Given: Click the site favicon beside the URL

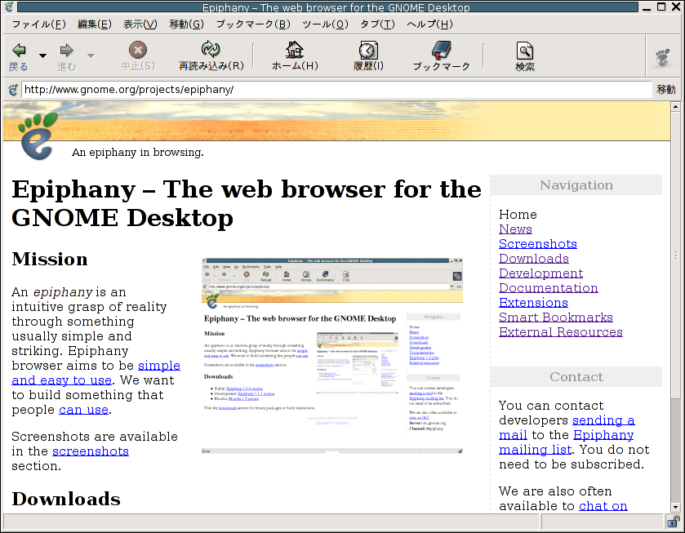Looking at the screenshot, I should (13, 90).
